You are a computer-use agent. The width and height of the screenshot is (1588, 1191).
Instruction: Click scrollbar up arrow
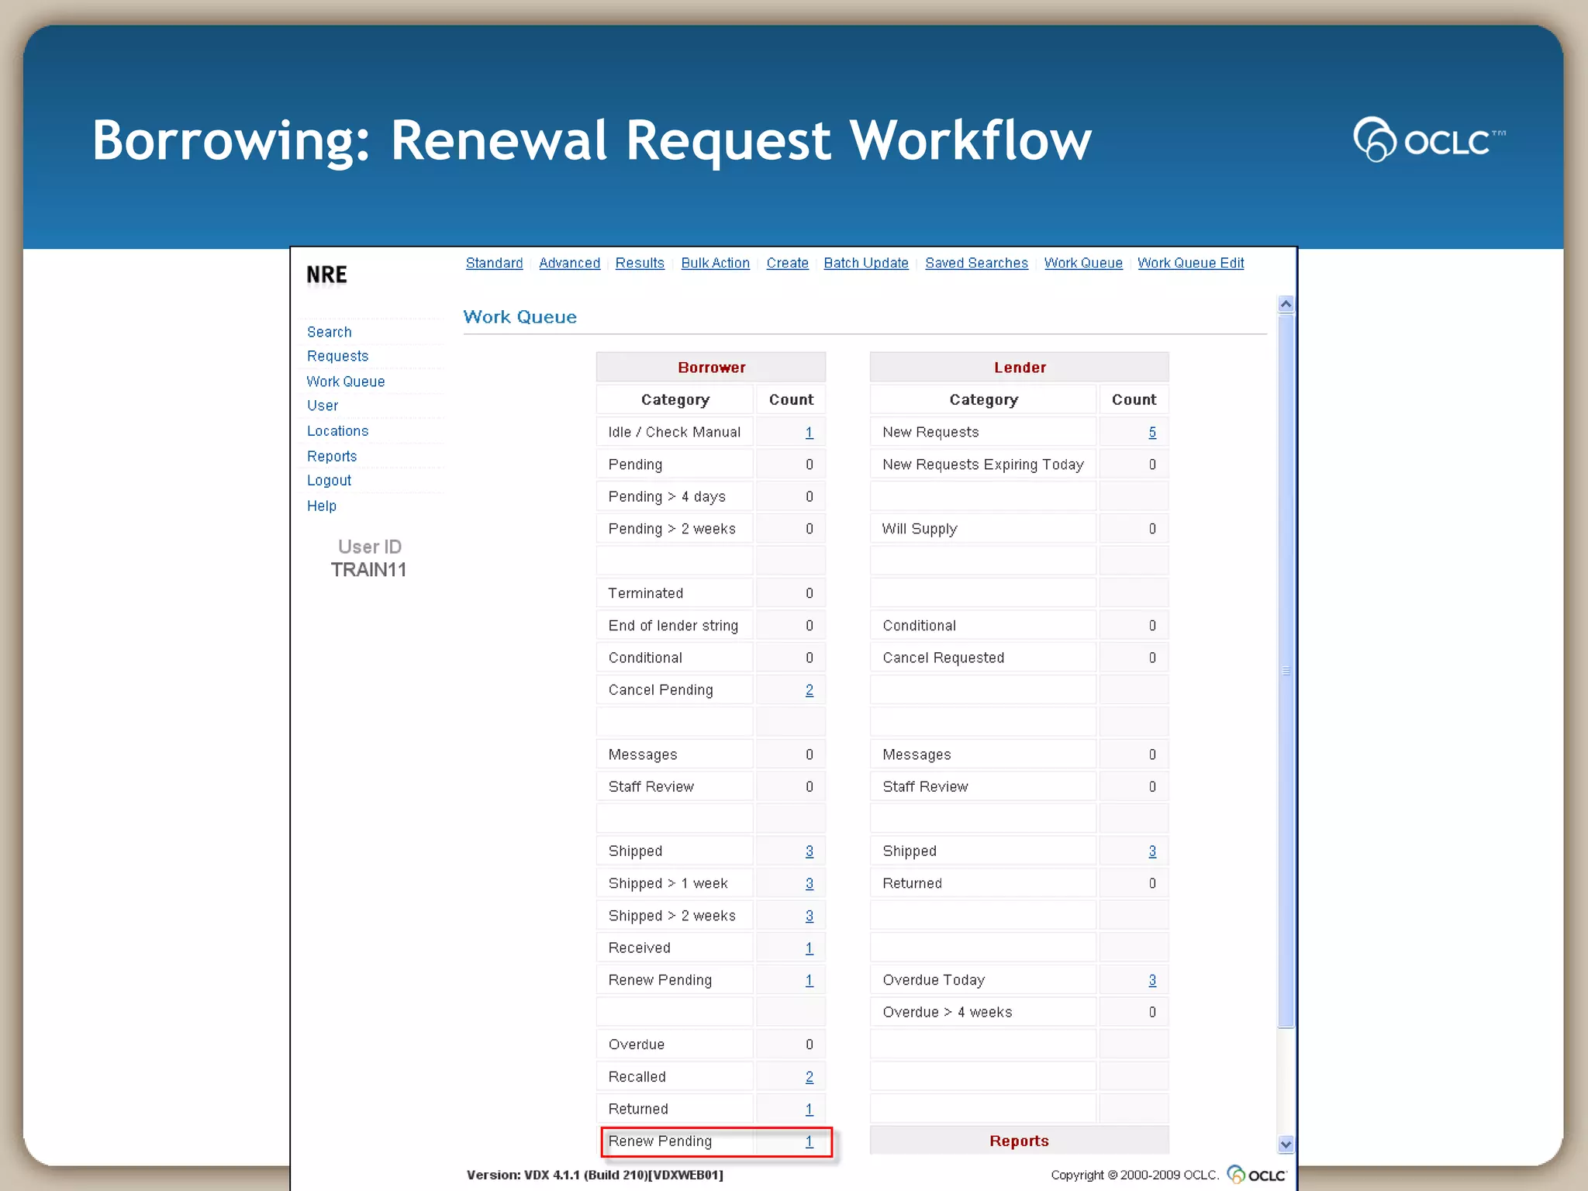click(1286, 304)
